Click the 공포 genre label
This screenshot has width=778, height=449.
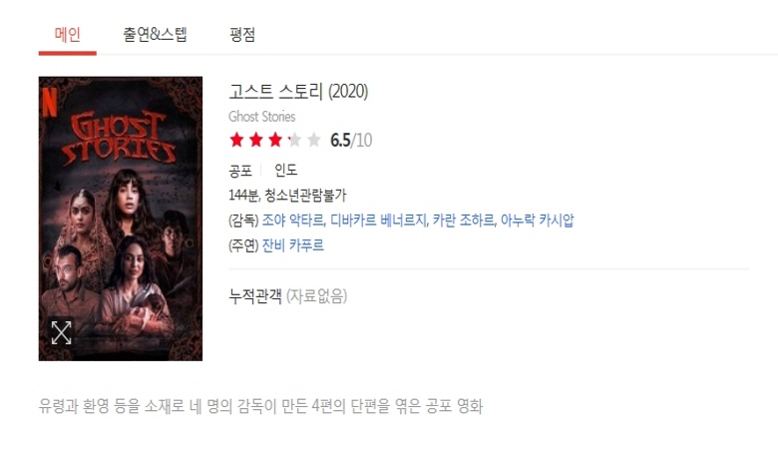coord(240,171)
